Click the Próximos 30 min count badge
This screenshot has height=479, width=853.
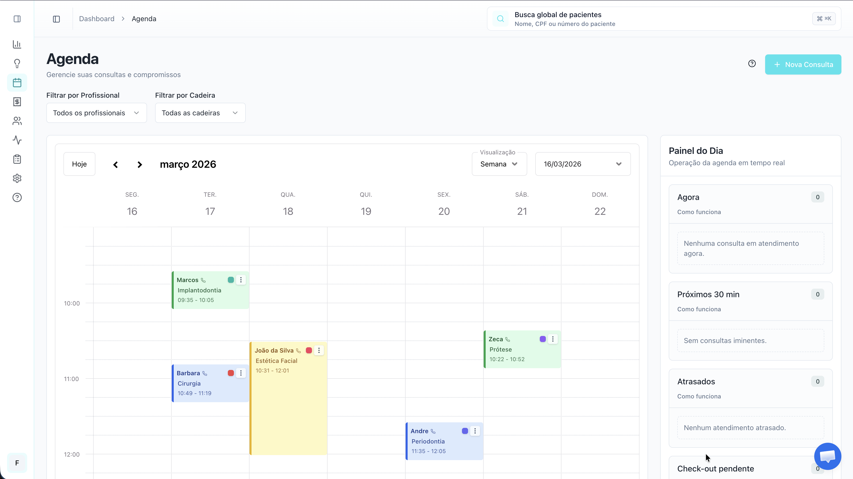click(818, 294)
